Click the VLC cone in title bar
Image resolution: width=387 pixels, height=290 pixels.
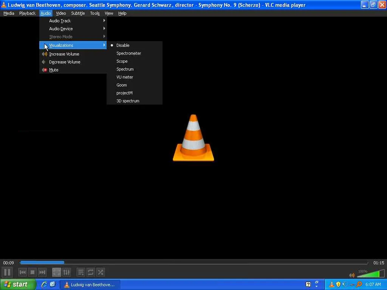point(4,5)
